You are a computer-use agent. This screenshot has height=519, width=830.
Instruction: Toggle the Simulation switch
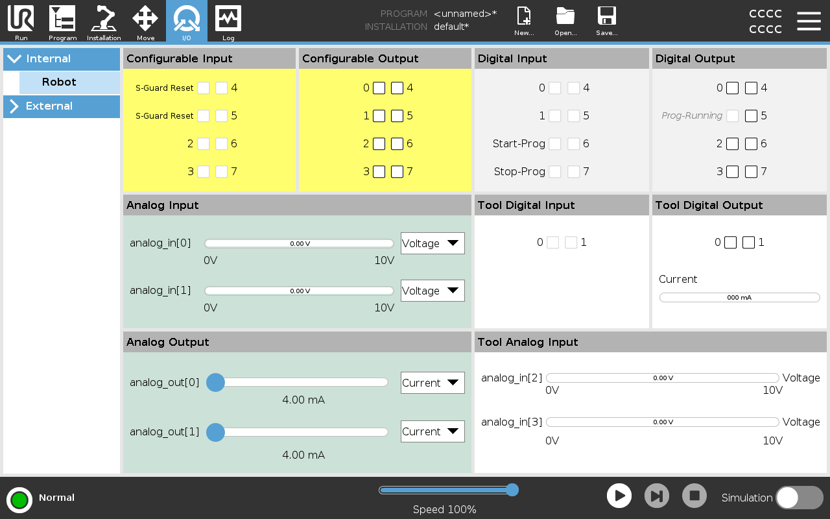pyautogui.click(x=799, y=498)
